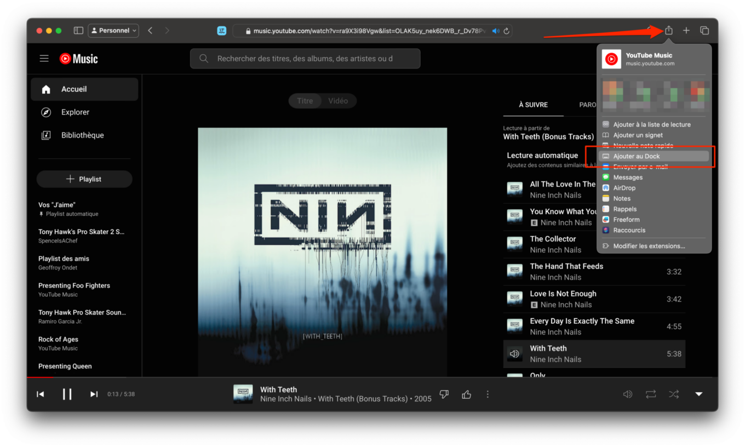Viewport: 745px width, 447px height.
Task: Open a new tab with plus icon
Action: click(x=686, y=31)
